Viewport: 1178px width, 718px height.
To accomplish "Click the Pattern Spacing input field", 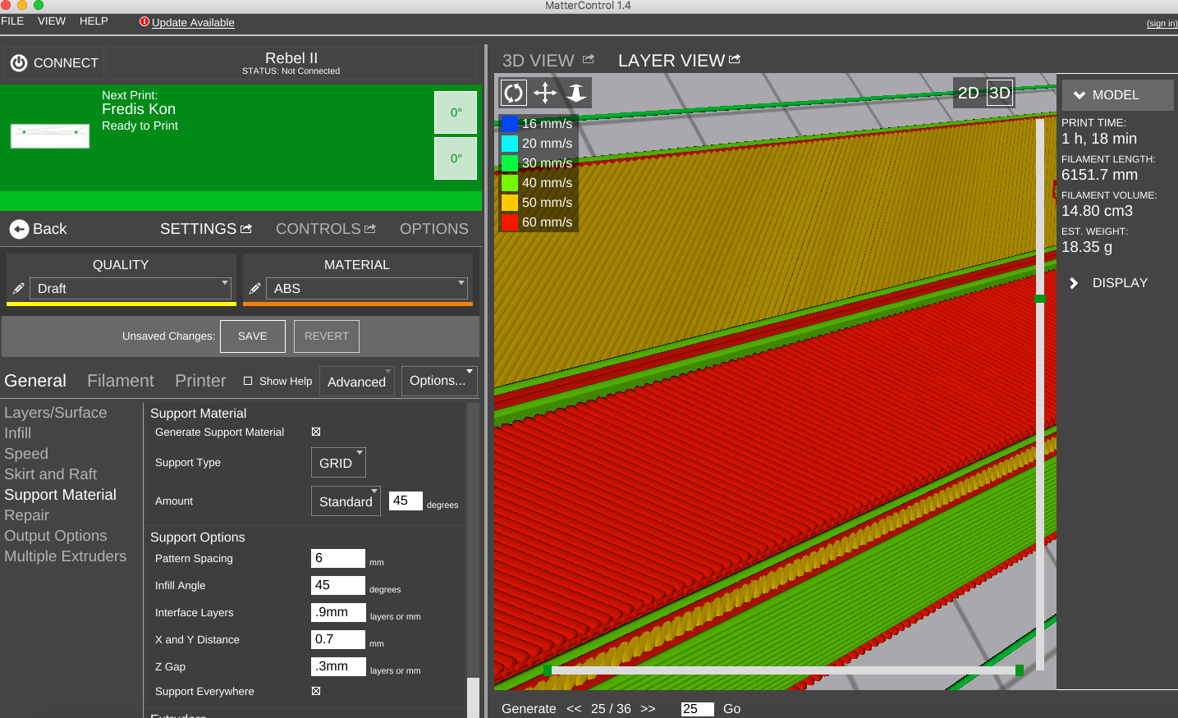I will (337, 558).
